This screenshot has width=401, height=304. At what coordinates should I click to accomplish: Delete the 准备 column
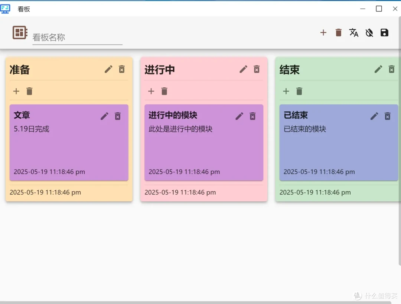pos(122,69)
